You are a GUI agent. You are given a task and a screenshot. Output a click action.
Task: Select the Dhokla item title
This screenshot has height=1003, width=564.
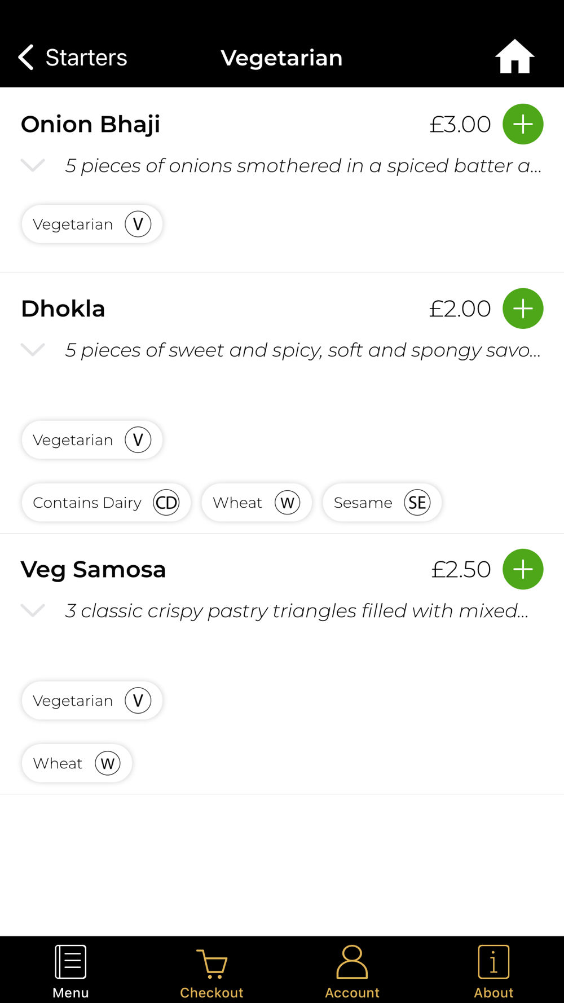[x=63, y=309]
